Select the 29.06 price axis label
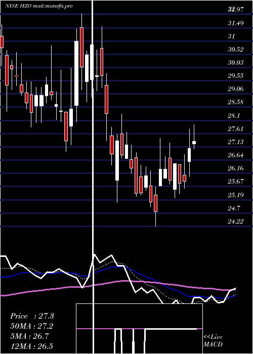This screenshot has width=253, height=354. [x=236, y=89]
